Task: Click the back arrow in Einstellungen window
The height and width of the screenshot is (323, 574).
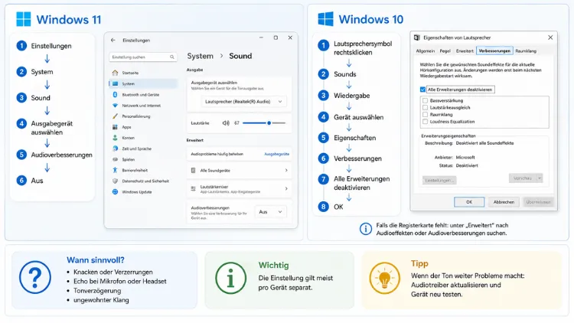Action: (113, 41)
